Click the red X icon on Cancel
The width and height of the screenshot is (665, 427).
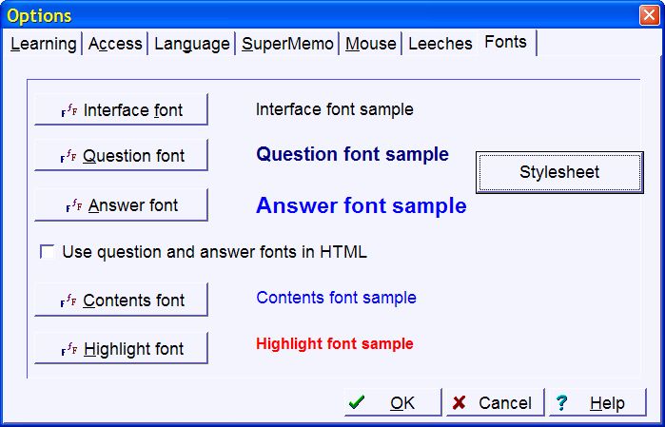tap(460, 403)
